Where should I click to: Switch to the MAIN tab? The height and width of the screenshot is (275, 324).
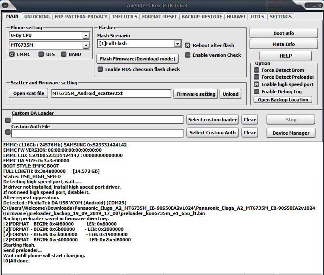pyautogui.click(x=12, y=16)
